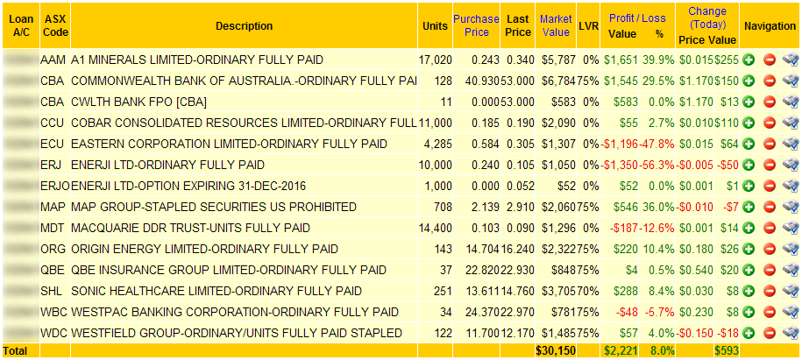Viewport: 802px width, 360px height.
Task: Click green plus icon in AAM row
Action: coord(749,60)
